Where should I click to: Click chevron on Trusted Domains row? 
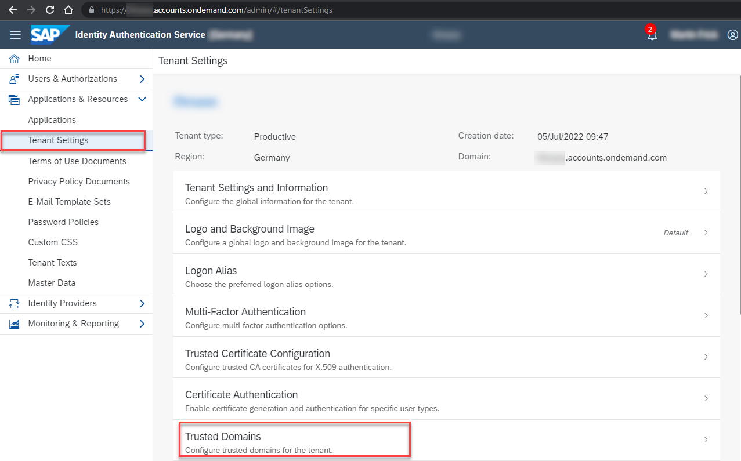point(706,440)
